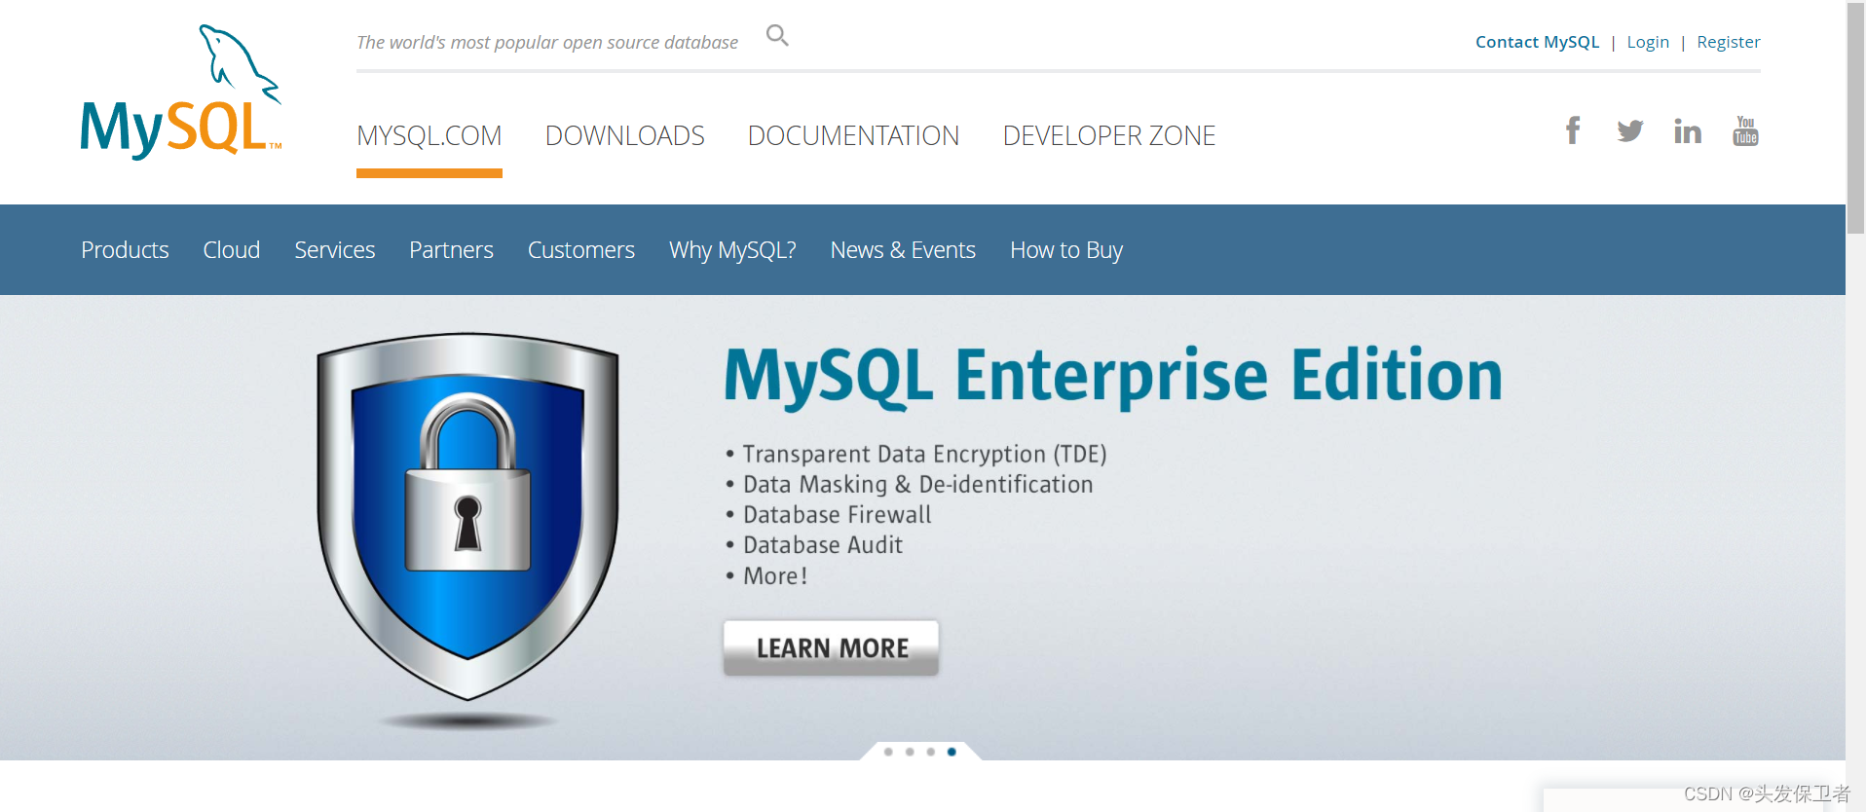The image size is (1866, 812).
Task: Click 'Data Masking & De-identification' bullet text
Action: [x=918, y=485]
